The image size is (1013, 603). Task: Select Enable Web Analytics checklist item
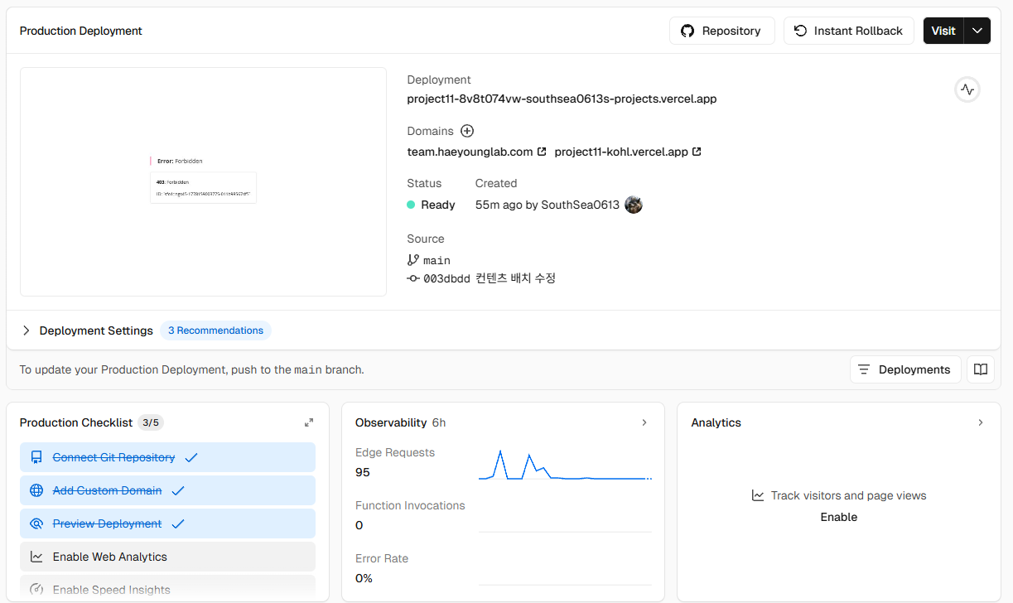[167, 557]
